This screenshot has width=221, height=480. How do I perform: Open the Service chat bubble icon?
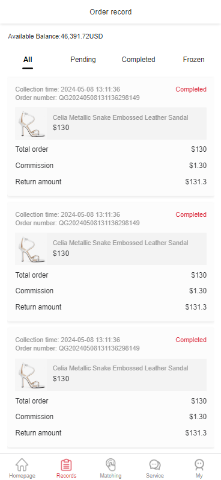pyautogui.click(x=155, y=464)
